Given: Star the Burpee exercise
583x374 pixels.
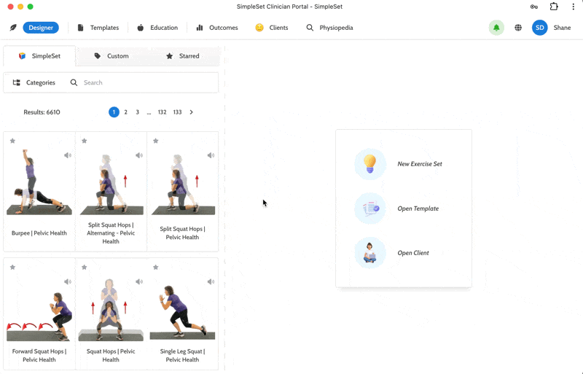Looking at the screenshot, I should [12, 141].
